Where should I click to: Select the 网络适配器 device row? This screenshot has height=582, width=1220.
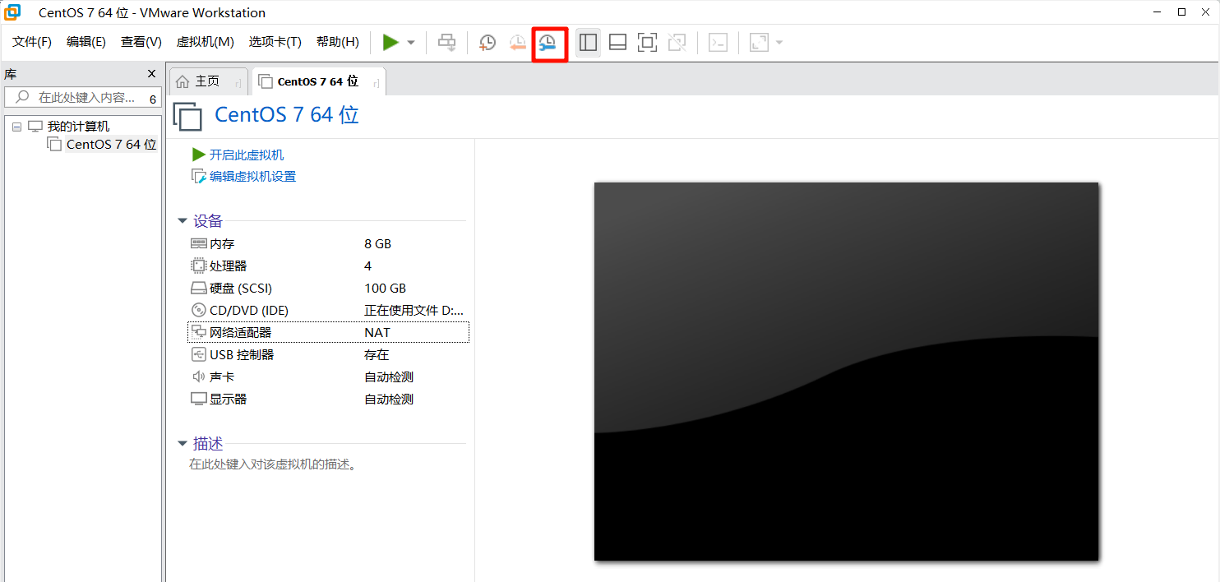[329, 333]
